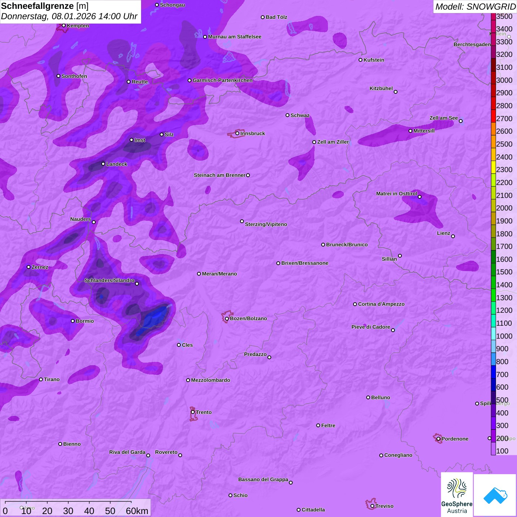Click the Treviso city marker
The width and height of the screenshot is (517, 517).
(372, 506)
